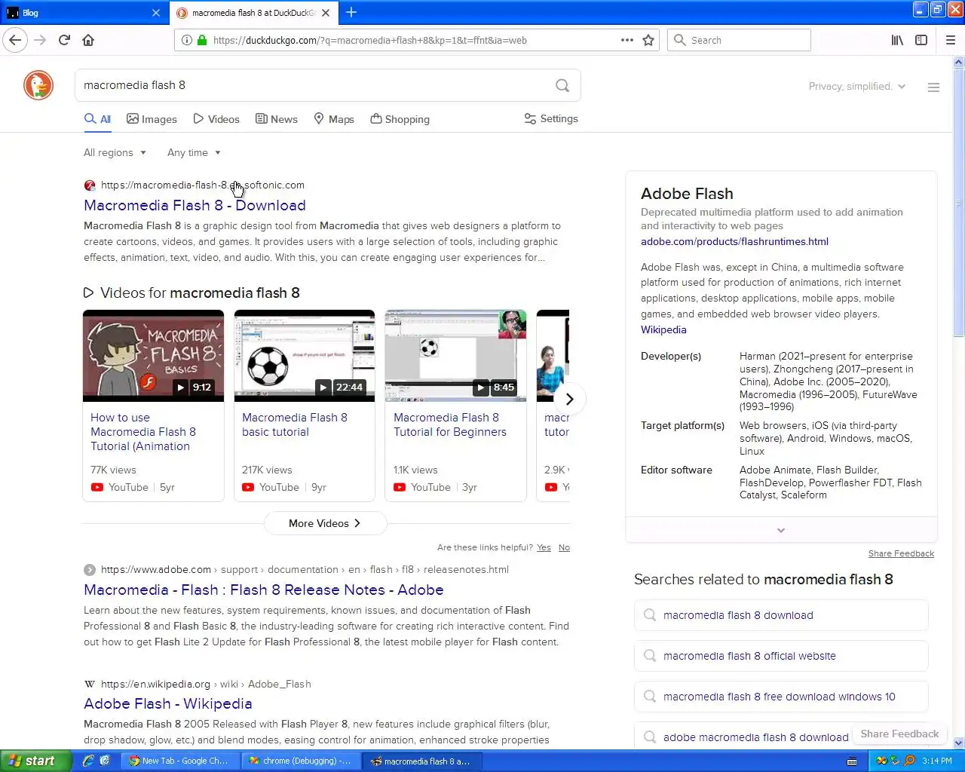Screen dimensions: 965x772
Task: Open page actions three-dot menu in URL bar
Action: (626, 40)
